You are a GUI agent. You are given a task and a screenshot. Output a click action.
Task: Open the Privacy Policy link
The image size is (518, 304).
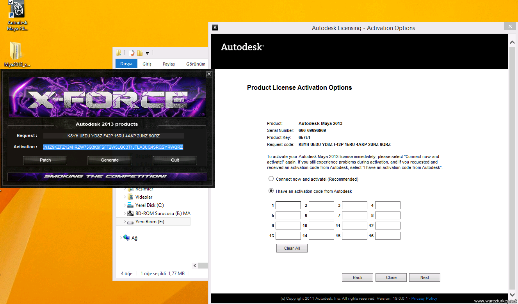click(424, 299)
